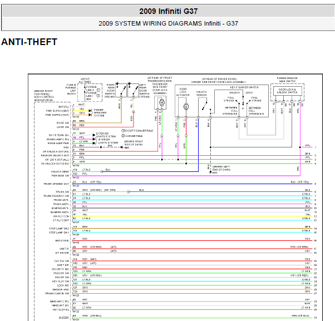Click the right rear door switch symbol
The height and width of the screenshot is (321, 335).
(x=121, y=90)
